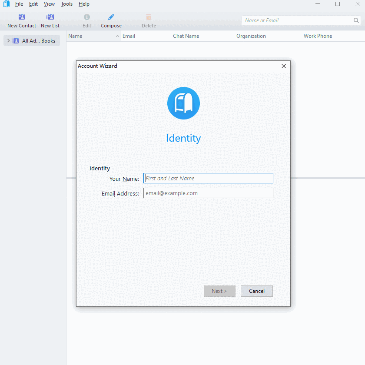Click the magnifier icon in search box
This screenshot has width=365, height=365.
[356, 20]
